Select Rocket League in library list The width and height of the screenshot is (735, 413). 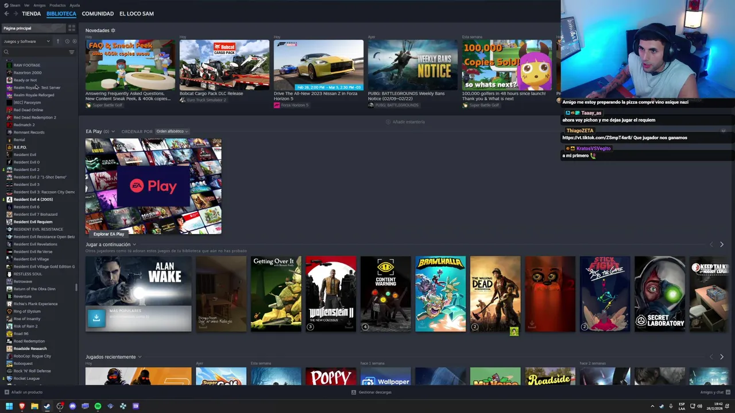pos(26,379)
